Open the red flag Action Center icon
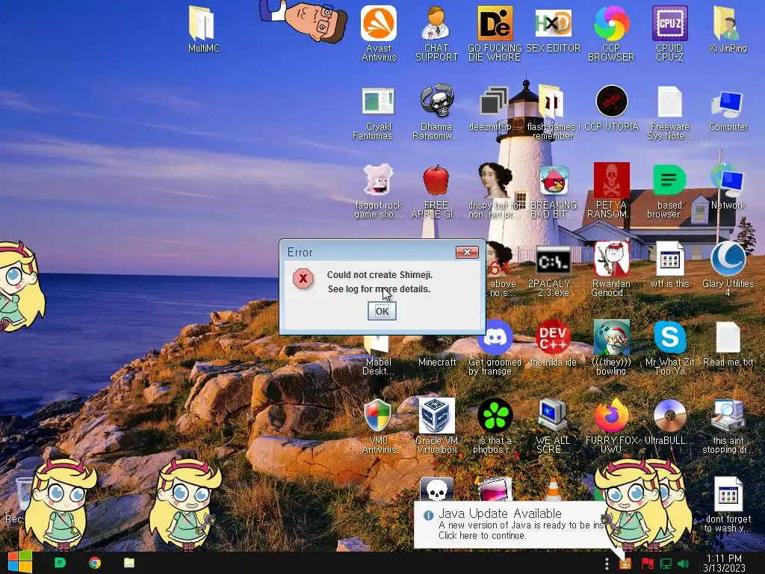The height and width of the screenshot is (574, 765). (x=647, y=564)
